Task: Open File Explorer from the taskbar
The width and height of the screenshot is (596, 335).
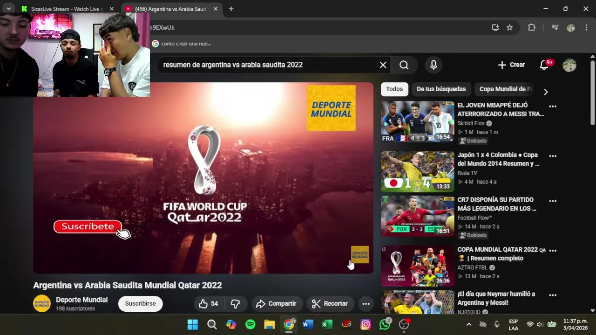Action: [x=270, y=324]
